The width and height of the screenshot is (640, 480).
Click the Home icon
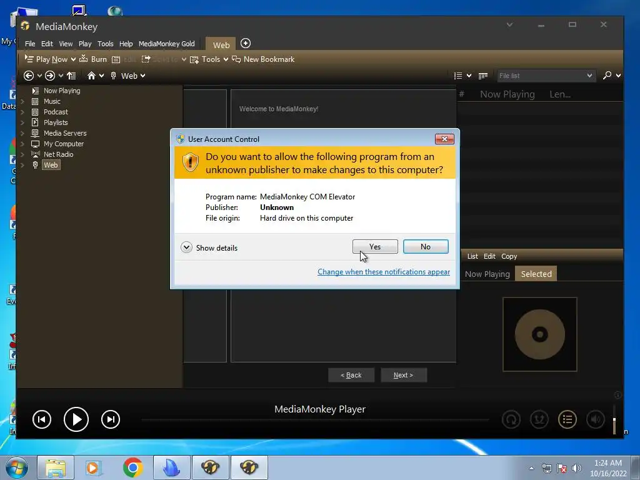(91, 76)
